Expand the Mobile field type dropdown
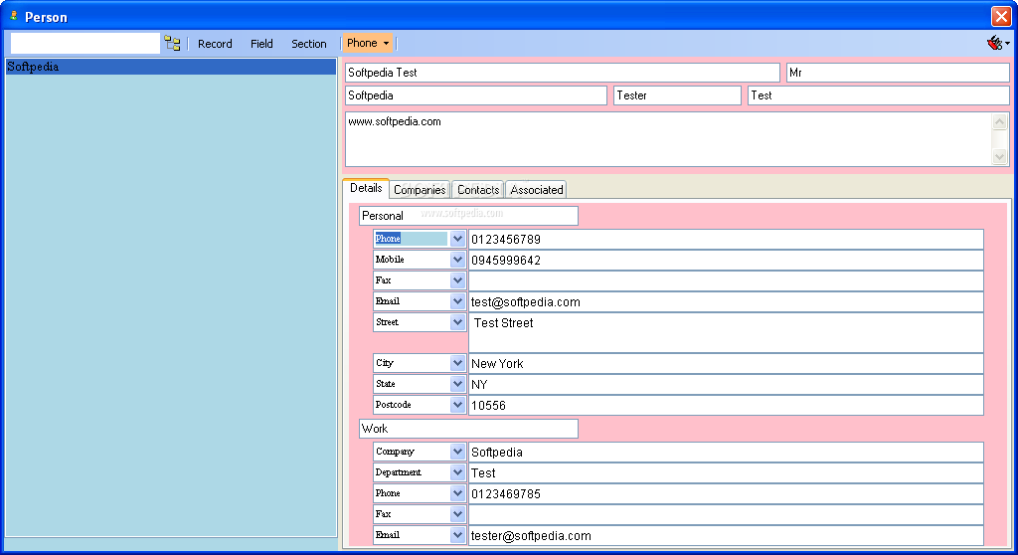The height and width of the screenshot is (555, 1018). coord(457,260)
